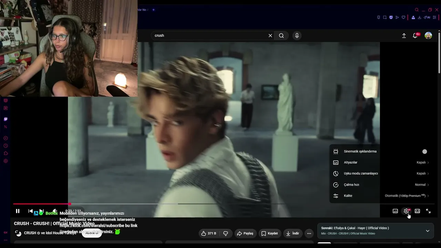Expand Altyazılar via its chevron
The height and width of the screenshot is (248, 441).
pos(428,163)
